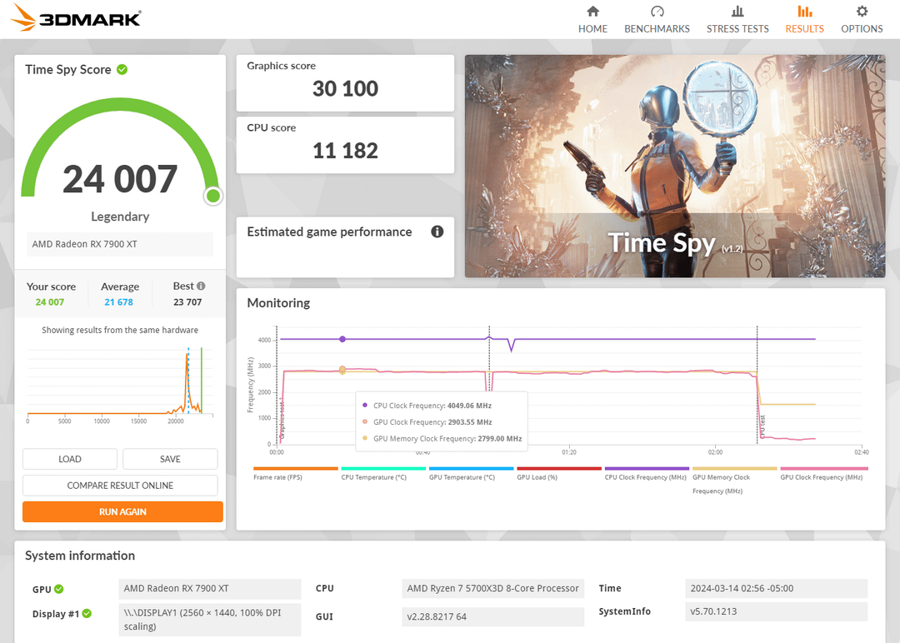Open the OPTIONS gear icon
Viewport: 900px width, 643px height.
[x=862, y=11]
